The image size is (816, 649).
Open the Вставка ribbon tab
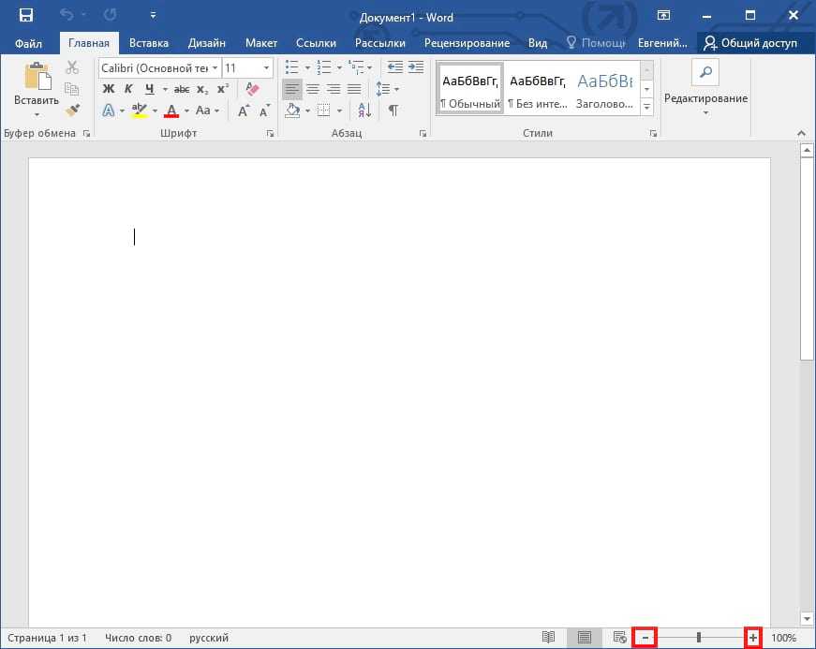(x=149, y=43)
